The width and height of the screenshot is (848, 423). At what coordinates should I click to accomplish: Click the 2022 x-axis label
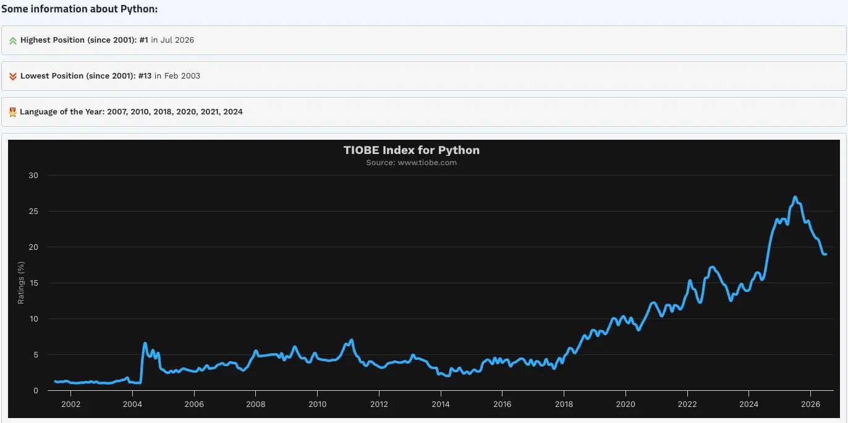click(x=687, y=404)
